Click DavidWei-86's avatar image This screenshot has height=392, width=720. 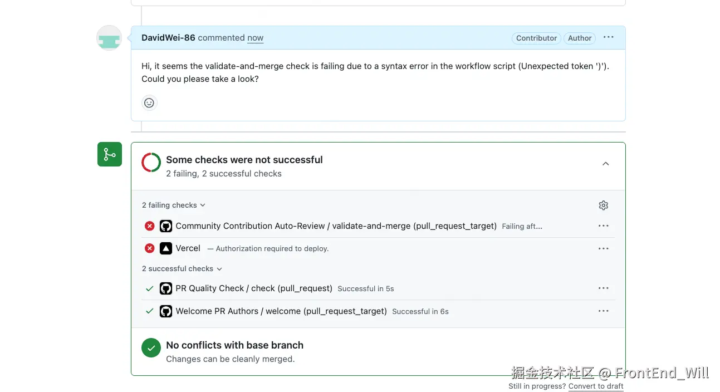pos(109,38)
